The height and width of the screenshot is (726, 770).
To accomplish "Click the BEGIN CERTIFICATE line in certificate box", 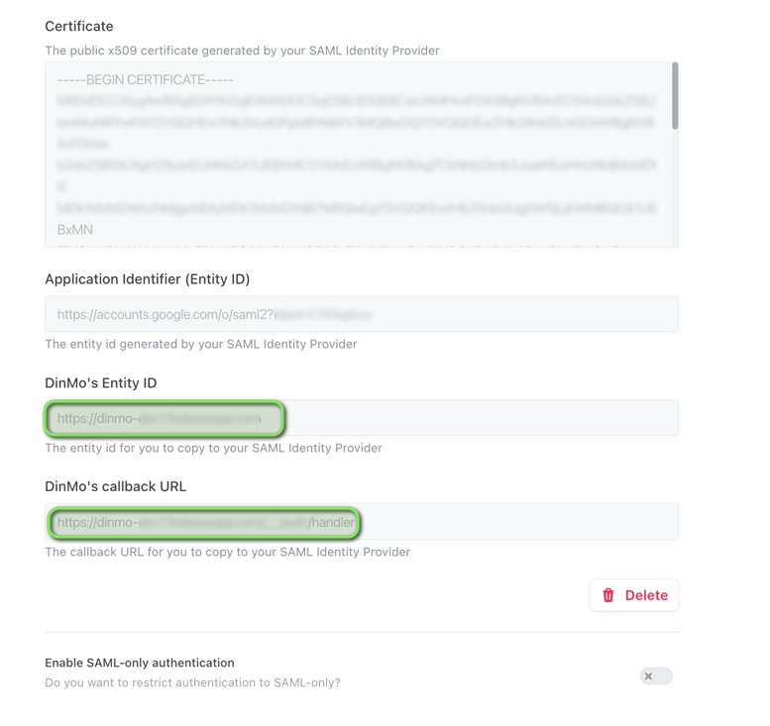I will pos(146,80).
